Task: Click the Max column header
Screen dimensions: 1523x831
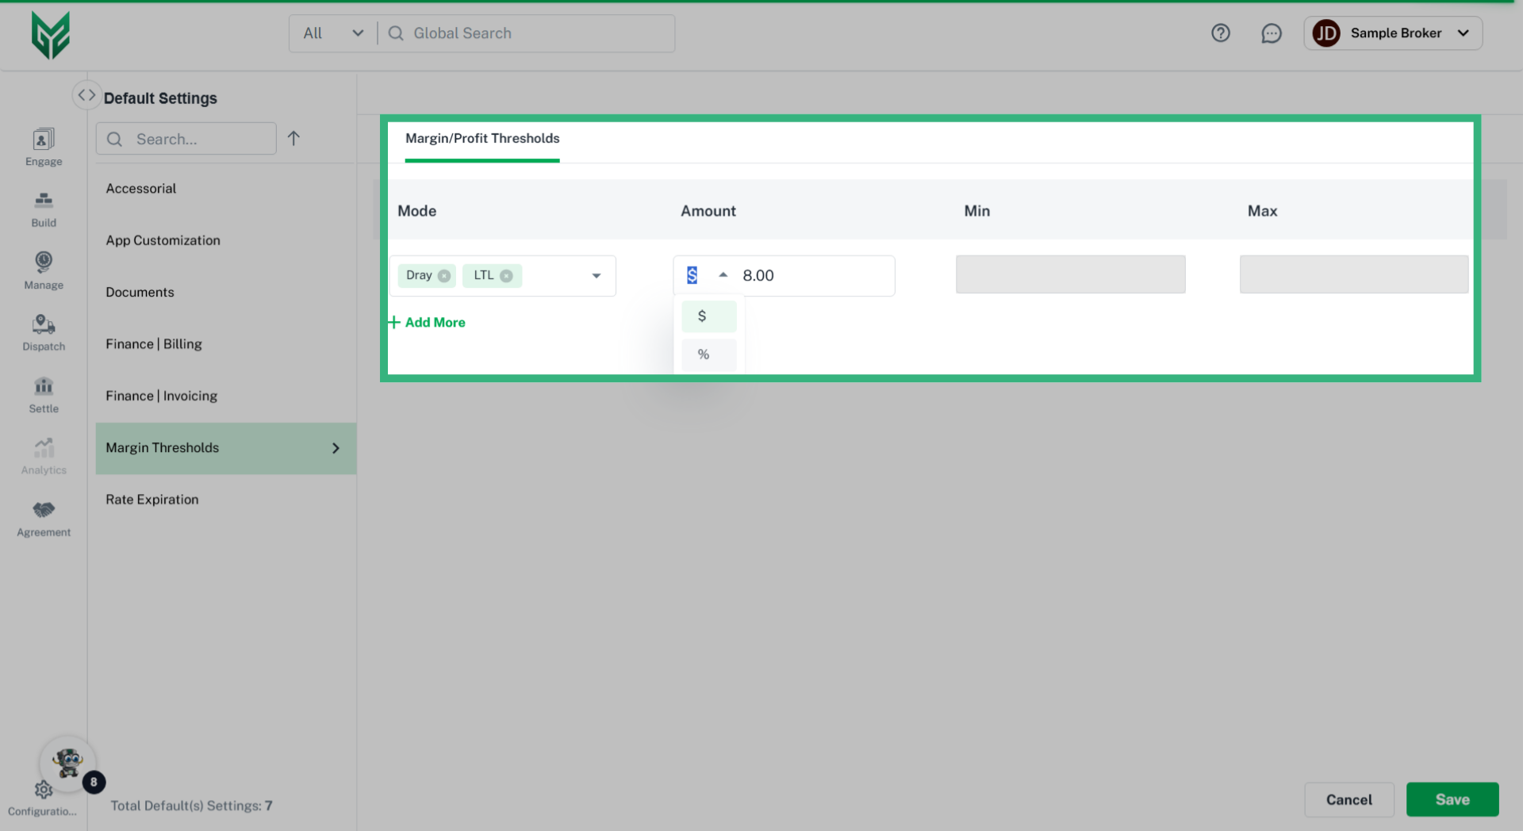Action: pos(1262,211)
